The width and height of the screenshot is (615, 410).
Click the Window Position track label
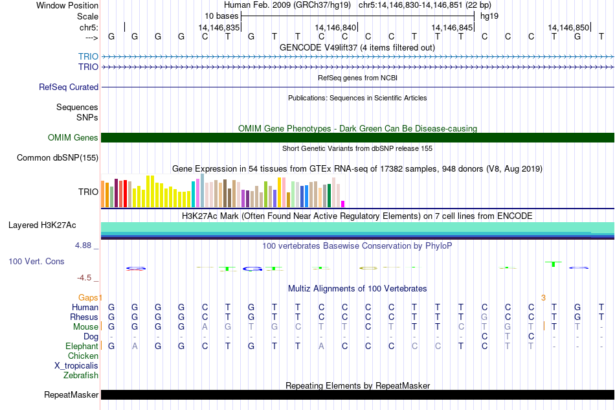pyautogui.click(x=67, y=5)
